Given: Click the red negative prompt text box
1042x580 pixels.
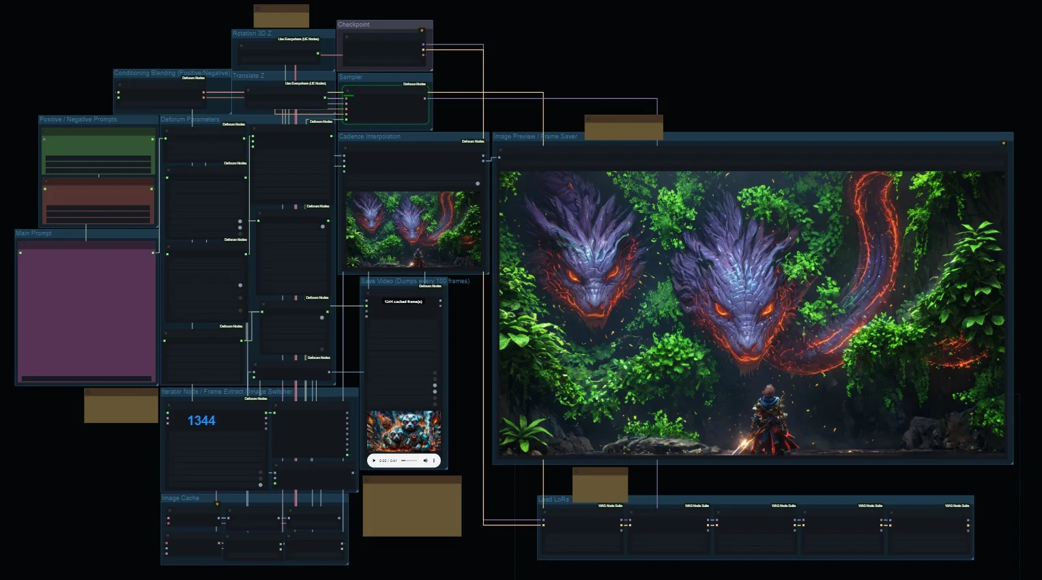Looking at the screenshot, I should coord(98,204).
